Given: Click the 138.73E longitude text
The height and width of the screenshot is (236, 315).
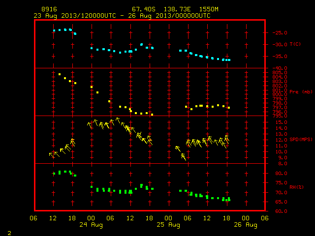Looking at the screenshot, I should 177,9.
